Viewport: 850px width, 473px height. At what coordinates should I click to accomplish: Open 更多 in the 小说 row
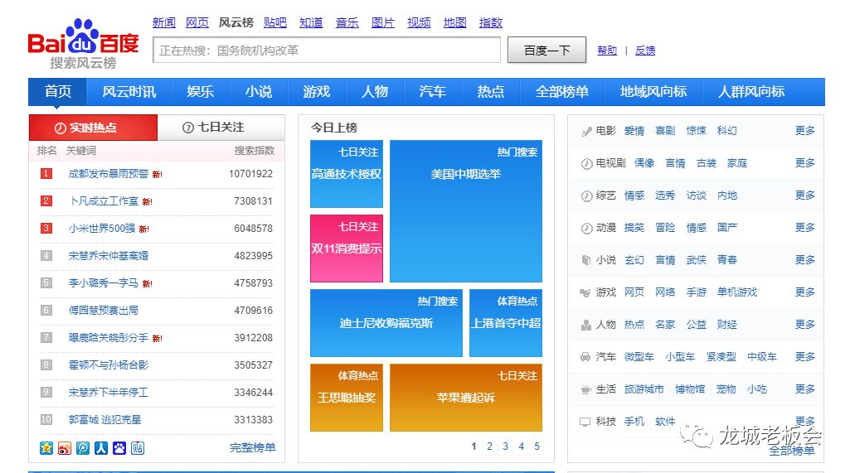click(805, 260)
